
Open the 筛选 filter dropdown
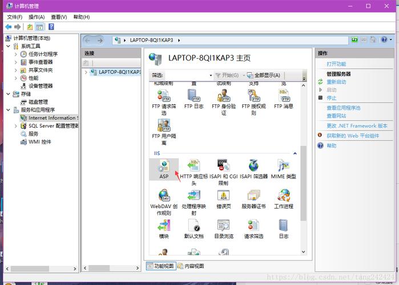(211, 75)
